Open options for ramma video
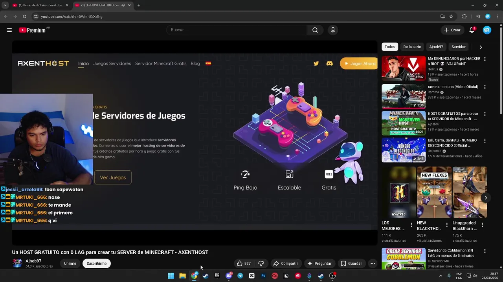The image size is (503, 282). 485,87
